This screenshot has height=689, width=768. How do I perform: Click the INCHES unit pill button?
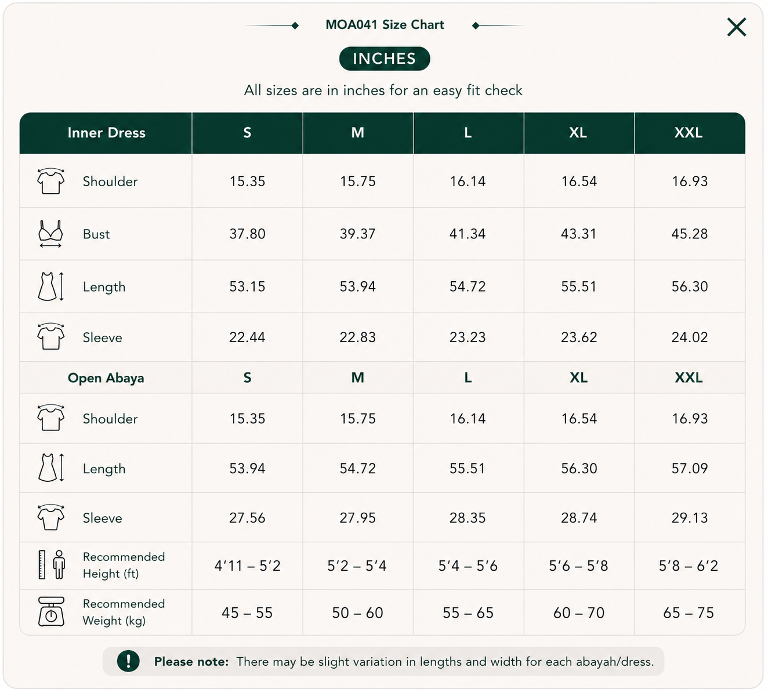385,59
